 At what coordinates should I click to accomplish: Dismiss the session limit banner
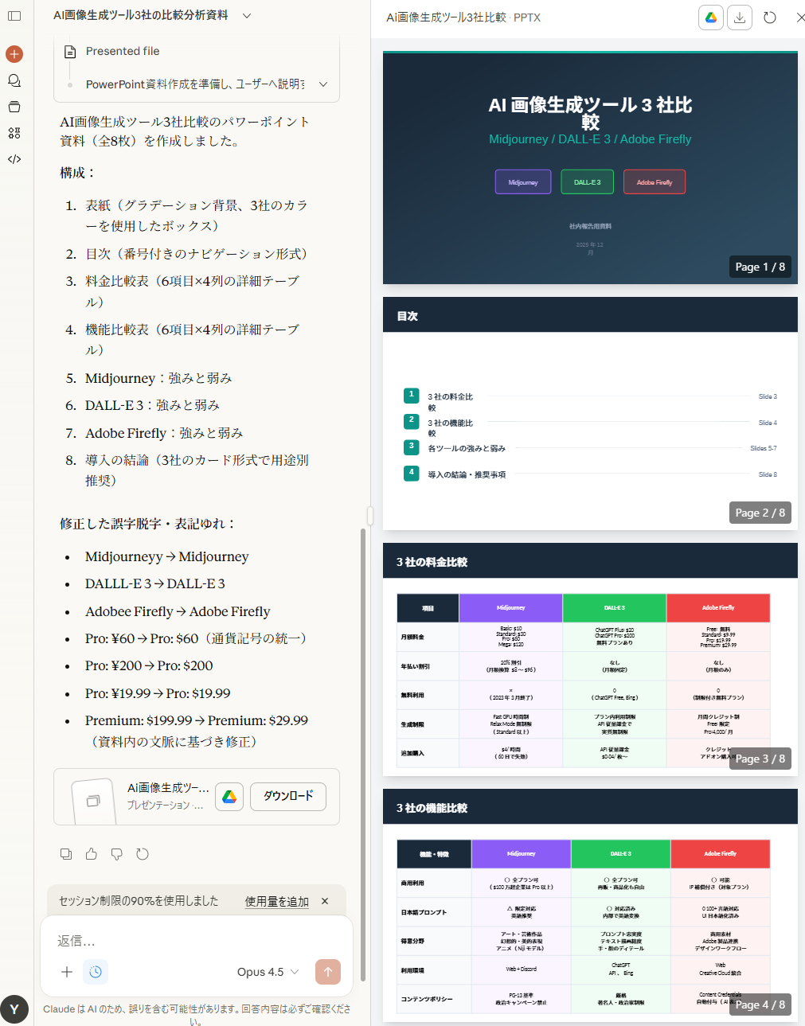(325, 901)
